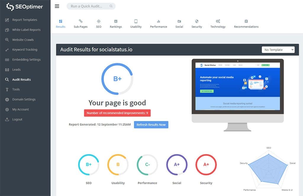The width and height of the screenshot is (303, 196).
Task: Click the Refresh Results Now button
Action: [x=151, y=125]
